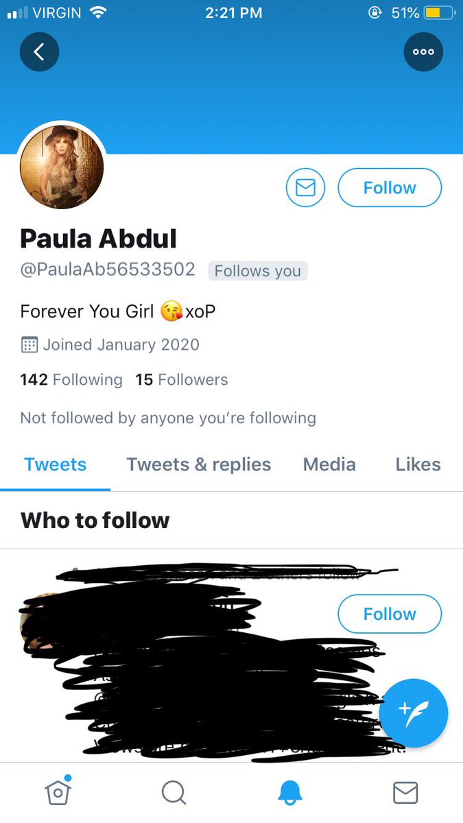The image size is (463, 823).
Task: Tap the battery indicator in status bar
Action: click(440, 13)
